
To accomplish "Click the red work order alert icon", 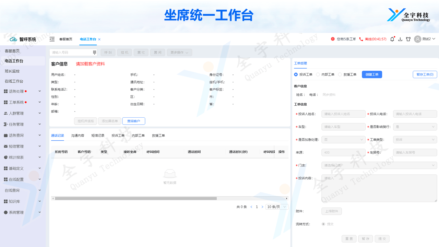I will click(x=333, y=39).
